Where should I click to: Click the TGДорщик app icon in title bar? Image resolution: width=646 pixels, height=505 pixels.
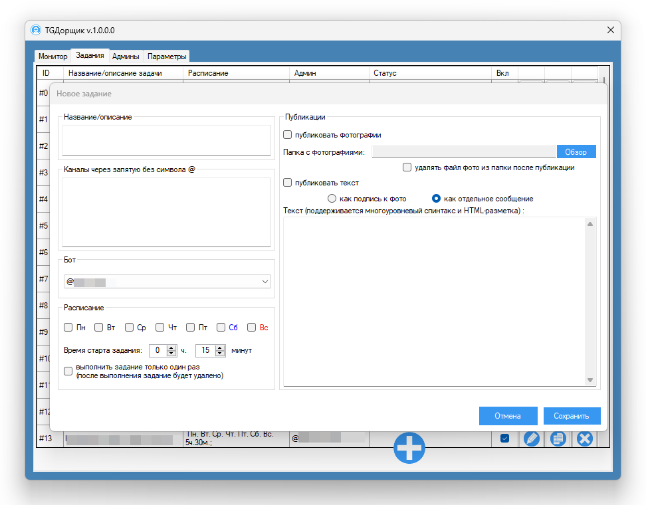(x=36, y=30)
